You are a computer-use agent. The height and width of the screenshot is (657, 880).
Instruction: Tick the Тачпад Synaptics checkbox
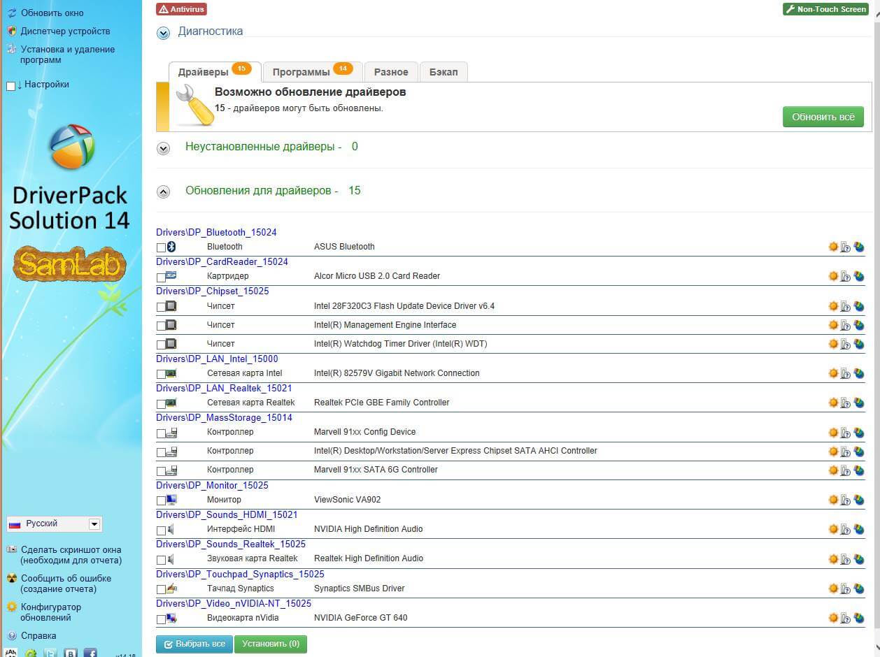point(161,590)
